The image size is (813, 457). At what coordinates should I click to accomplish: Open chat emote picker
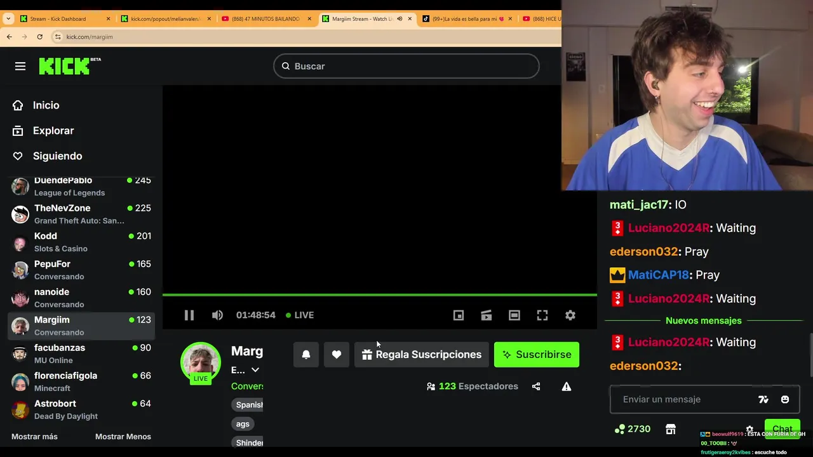click(785, 399)
